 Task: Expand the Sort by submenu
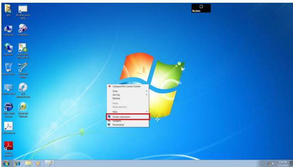[x=128, y=95]
